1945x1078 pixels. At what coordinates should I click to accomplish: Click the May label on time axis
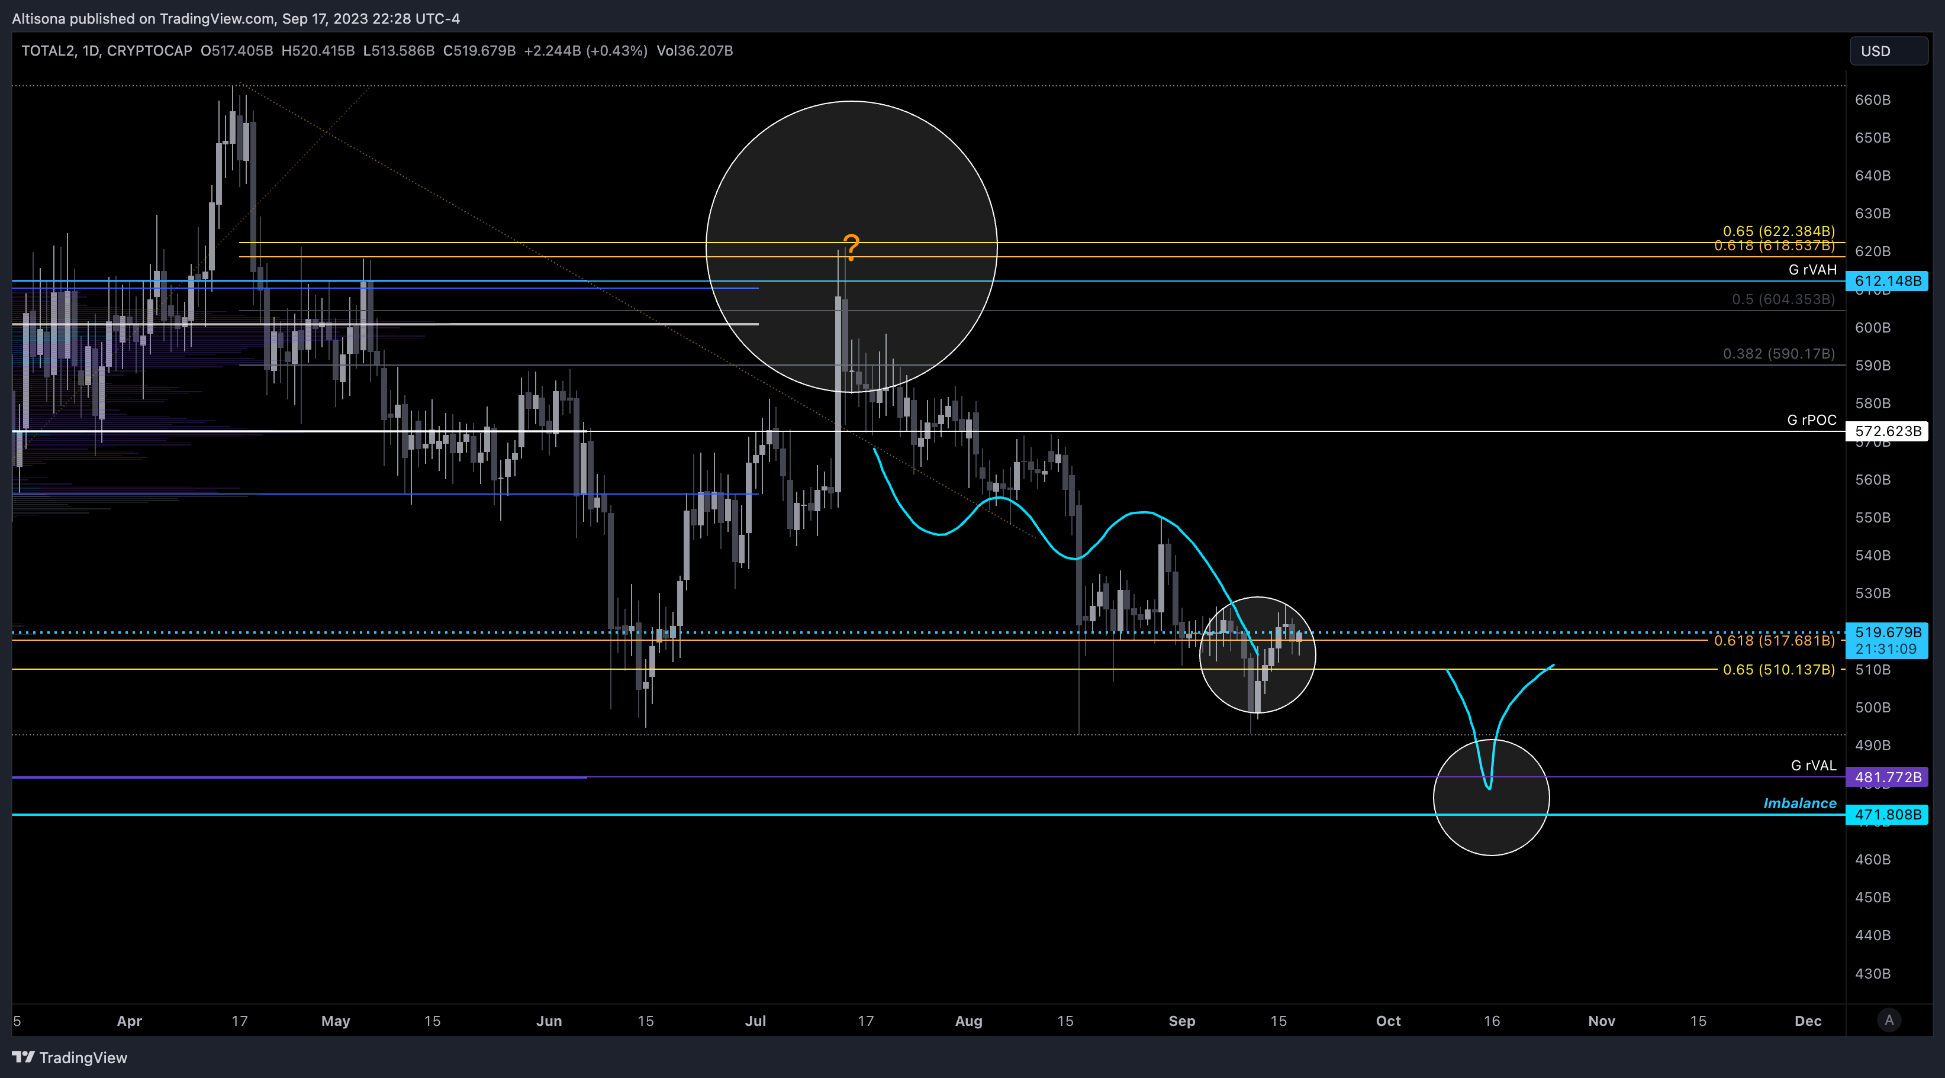click(335, 1021)
